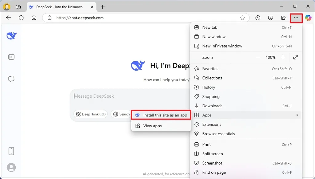Image resolution: width=315 pixels, height=179 pixels.
Task: Open Copilot in the browser toolbar
Action: pos(309,18)
